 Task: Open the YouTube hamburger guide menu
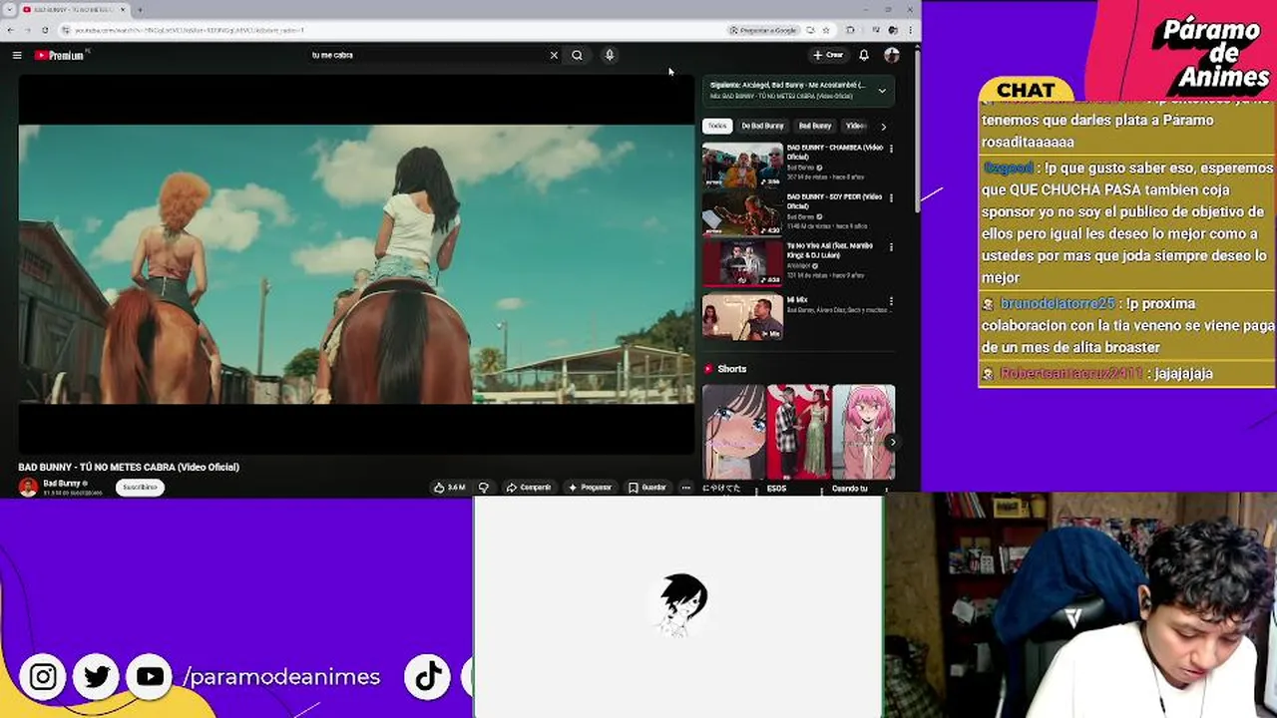[x=17, y=55]
